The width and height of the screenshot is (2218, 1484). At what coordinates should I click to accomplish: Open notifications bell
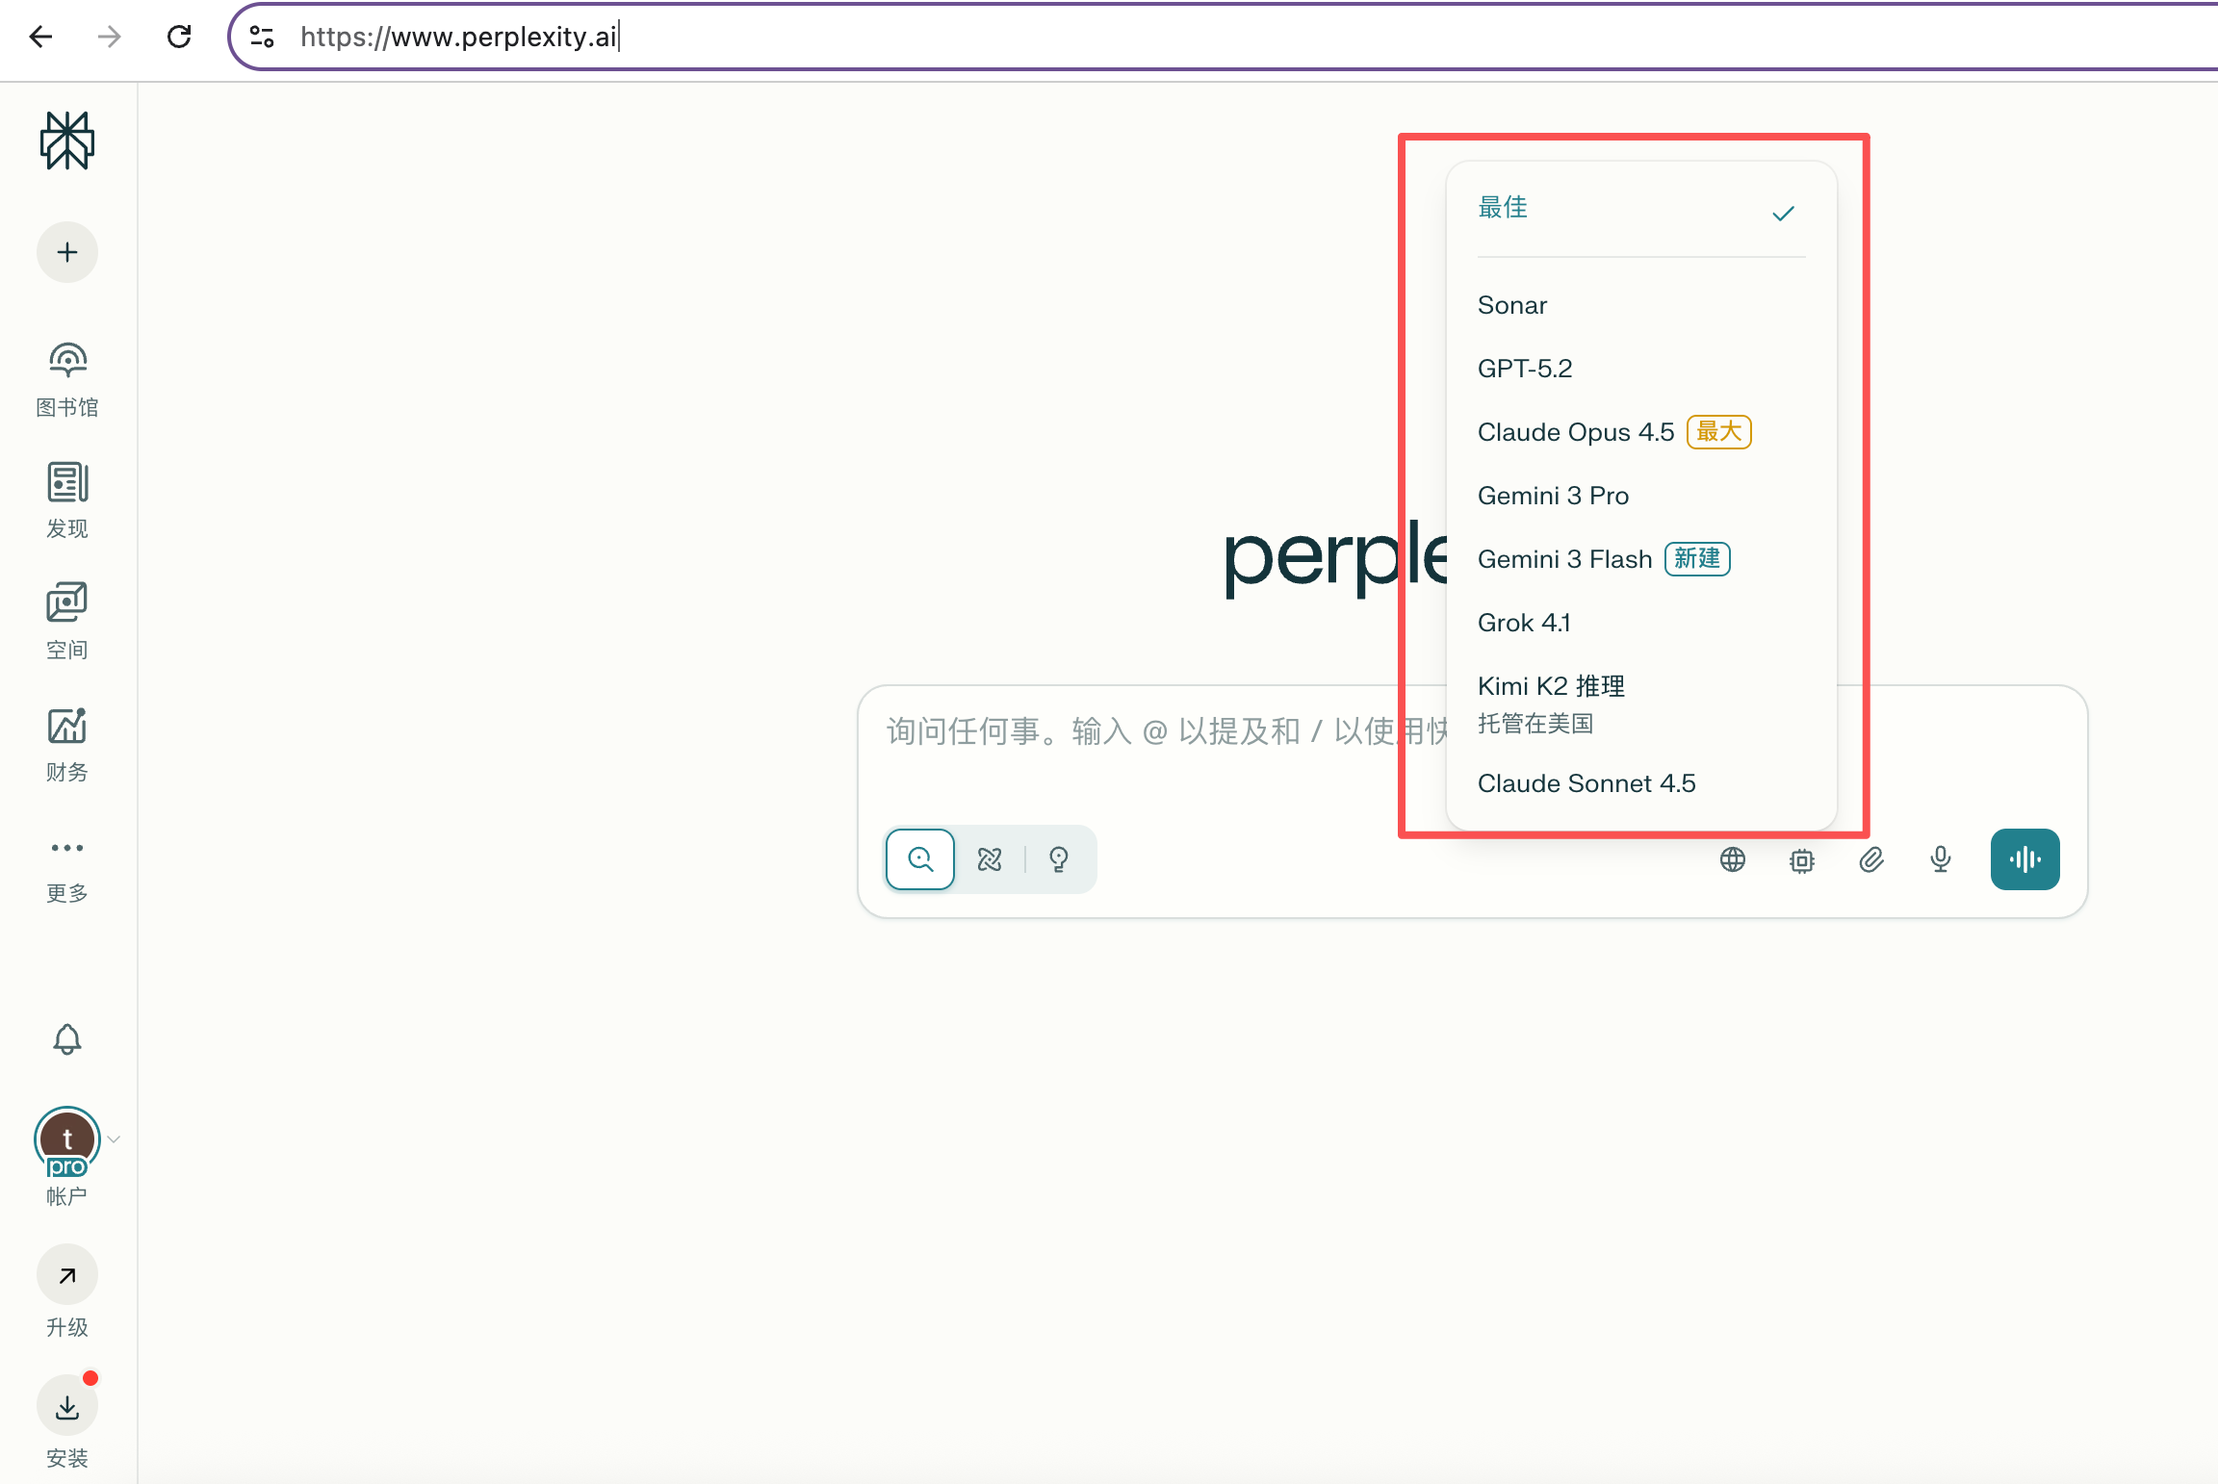coord(67,1039)
